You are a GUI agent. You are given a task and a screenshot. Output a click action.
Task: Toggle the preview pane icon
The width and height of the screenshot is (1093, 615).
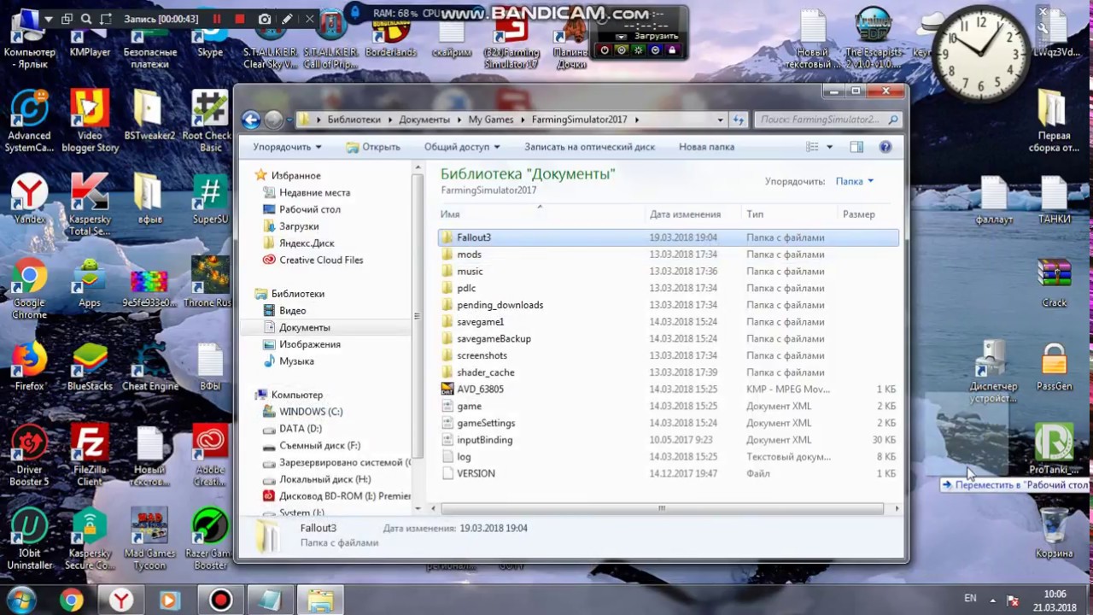[x=856, y=147]
